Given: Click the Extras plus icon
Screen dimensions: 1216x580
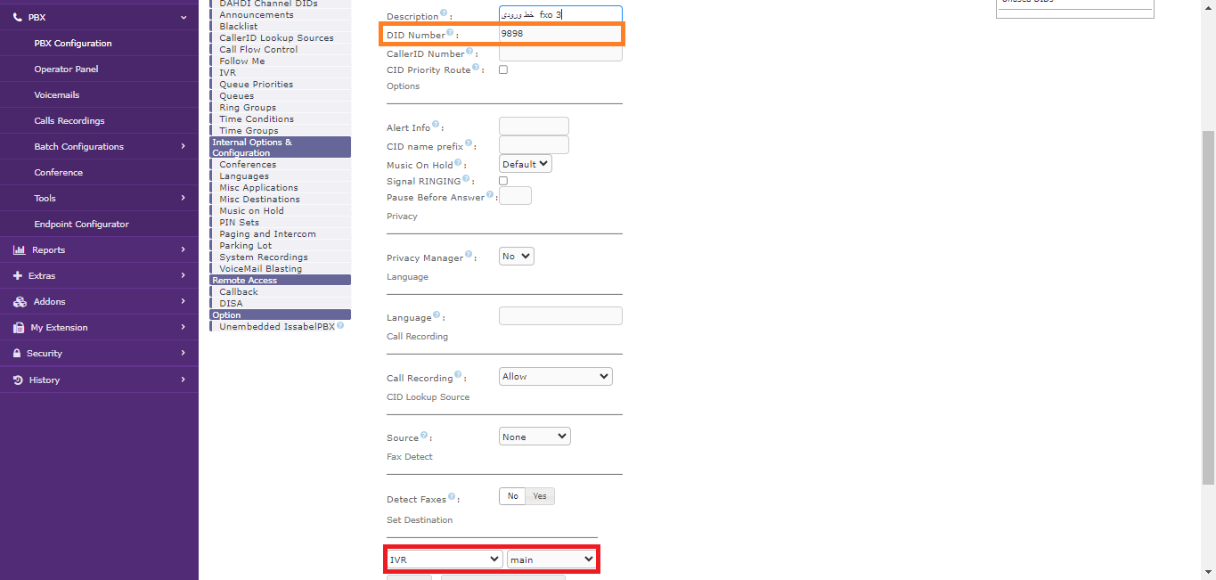Looking at the screenshot, I should tap(18, 276).
